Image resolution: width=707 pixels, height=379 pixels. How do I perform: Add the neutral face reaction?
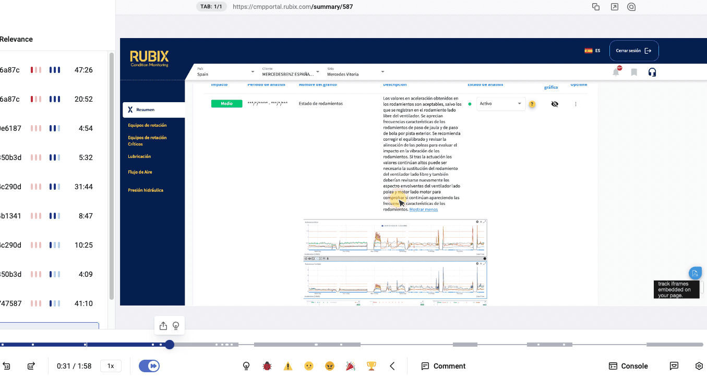(x=309, y=366)
